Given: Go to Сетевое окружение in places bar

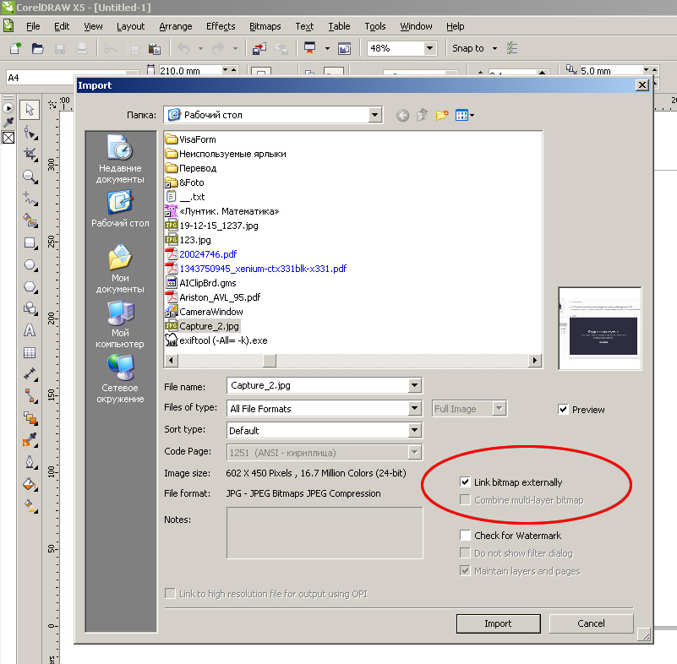Looking at the screenshot, I should click(x=120, y=378).
